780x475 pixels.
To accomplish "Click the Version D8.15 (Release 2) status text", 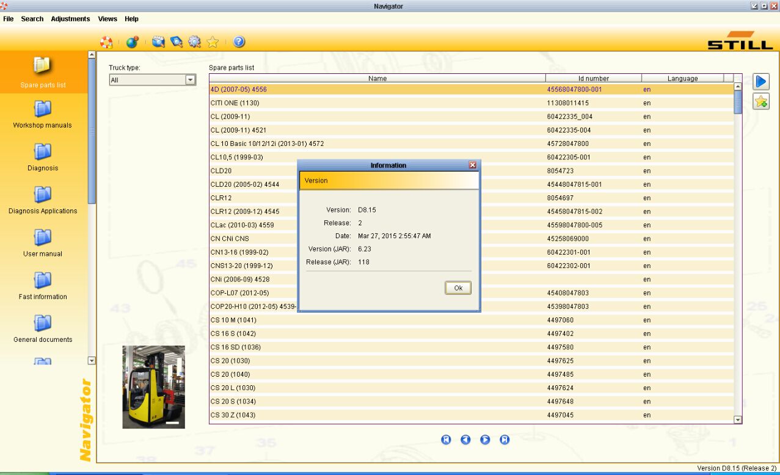I will [x=737, y=468].
